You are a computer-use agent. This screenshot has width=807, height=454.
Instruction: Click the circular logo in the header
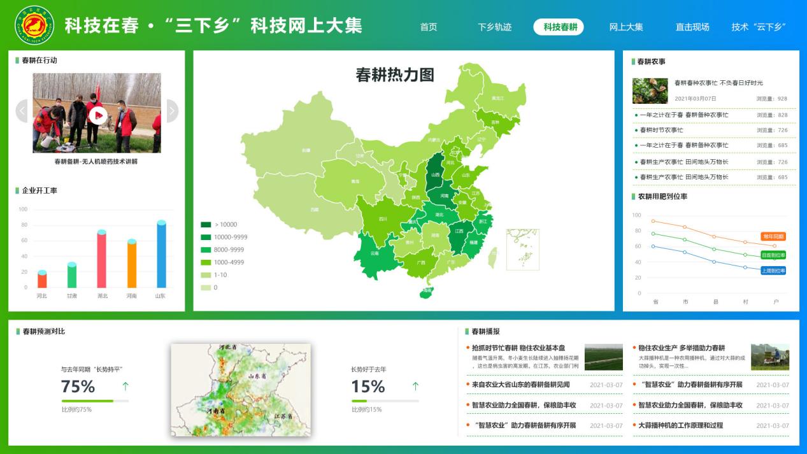pos(35,25)
